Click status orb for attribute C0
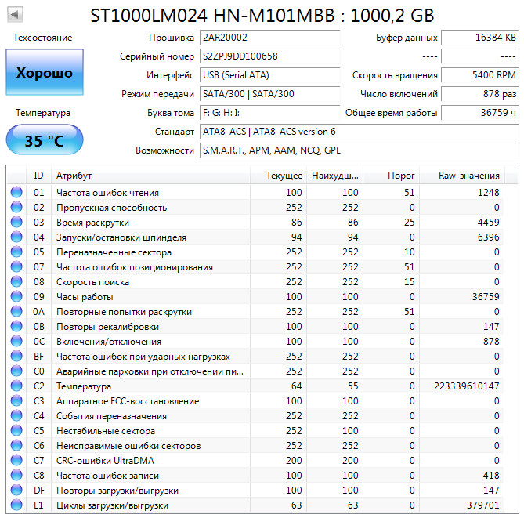 (16, 371)
